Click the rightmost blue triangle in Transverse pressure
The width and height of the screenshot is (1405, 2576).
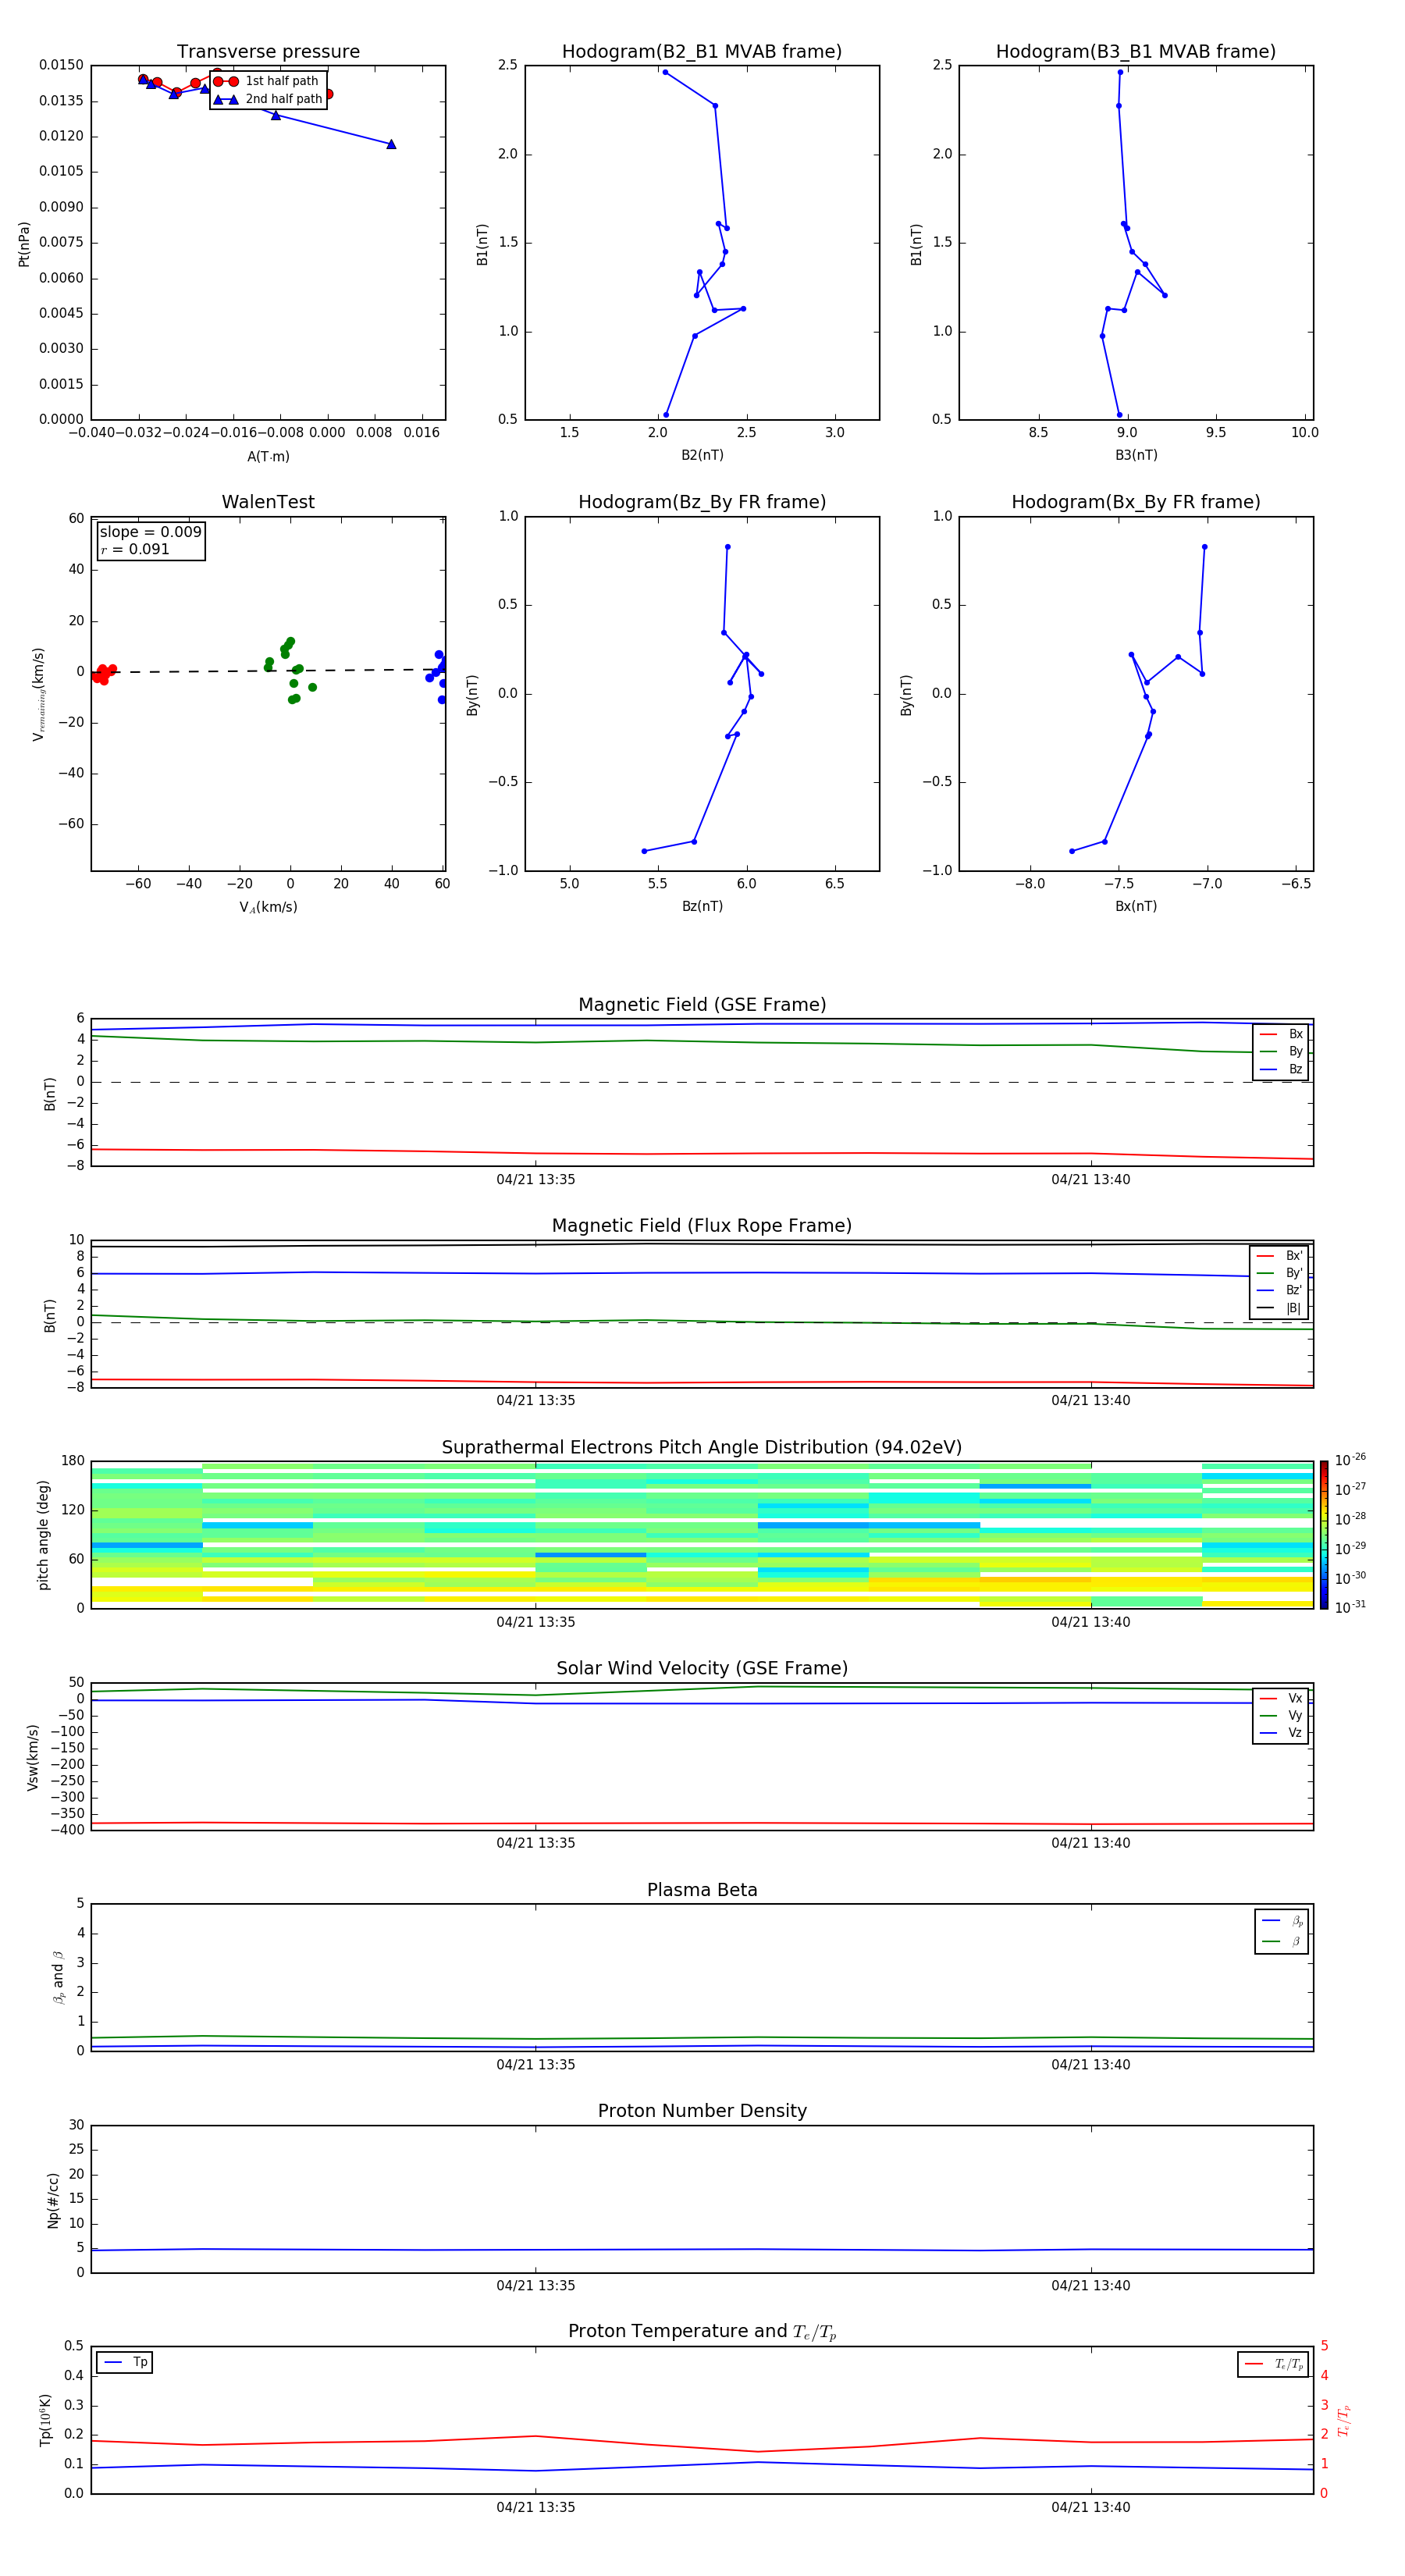[391, 144]
